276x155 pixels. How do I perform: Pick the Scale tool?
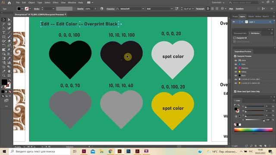9,45
